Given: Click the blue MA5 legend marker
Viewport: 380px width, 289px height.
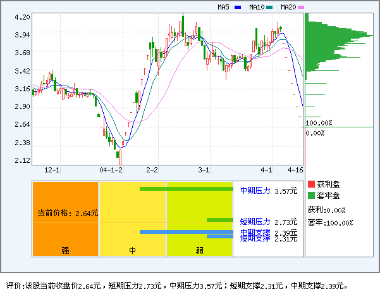Looking at the screenshot, I should click(238, 8).
